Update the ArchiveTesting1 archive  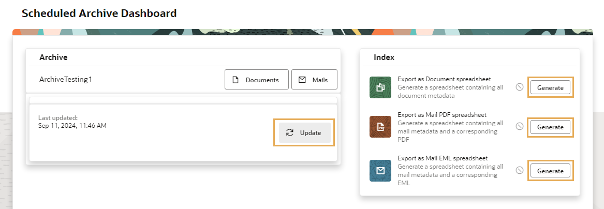click(305, 133)
